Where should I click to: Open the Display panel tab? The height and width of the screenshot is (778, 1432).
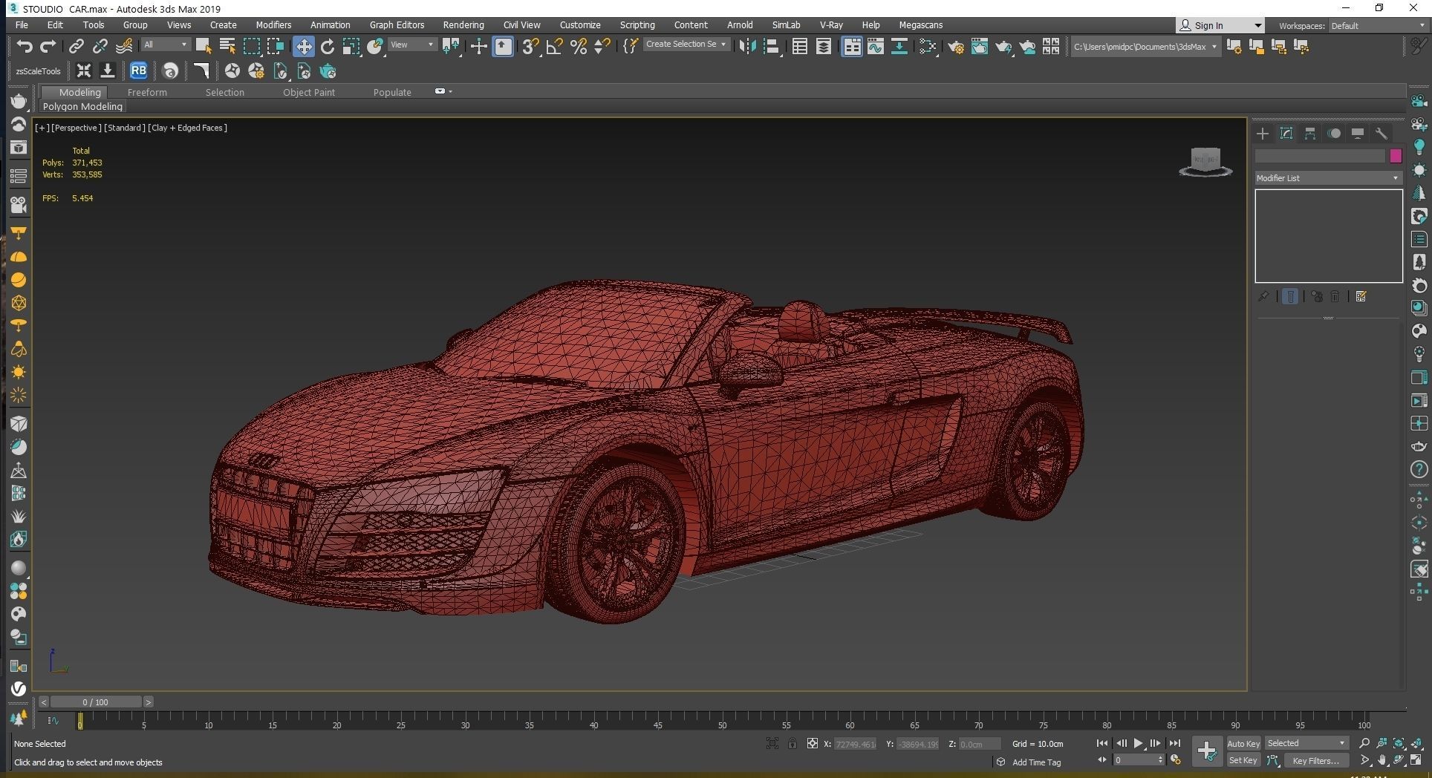click(1358, 134)
